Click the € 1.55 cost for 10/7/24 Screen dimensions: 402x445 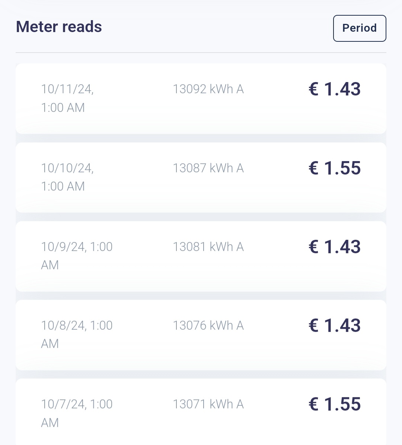[x=335, y=404]
